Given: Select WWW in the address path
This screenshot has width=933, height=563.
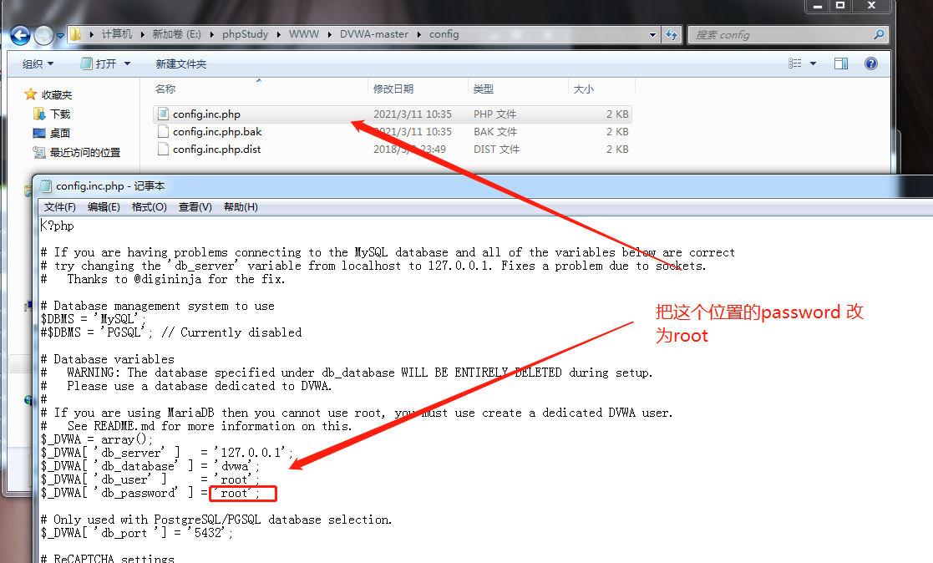Looking at the screenshot, I should (303, 34).
